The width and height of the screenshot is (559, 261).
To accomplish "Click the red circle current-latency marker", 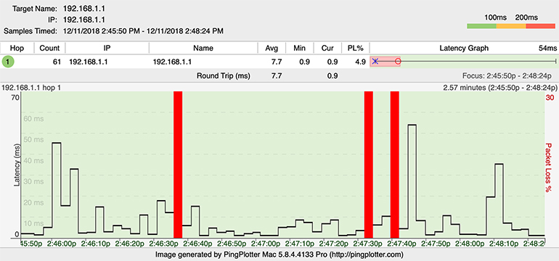I will click(399, 62).
